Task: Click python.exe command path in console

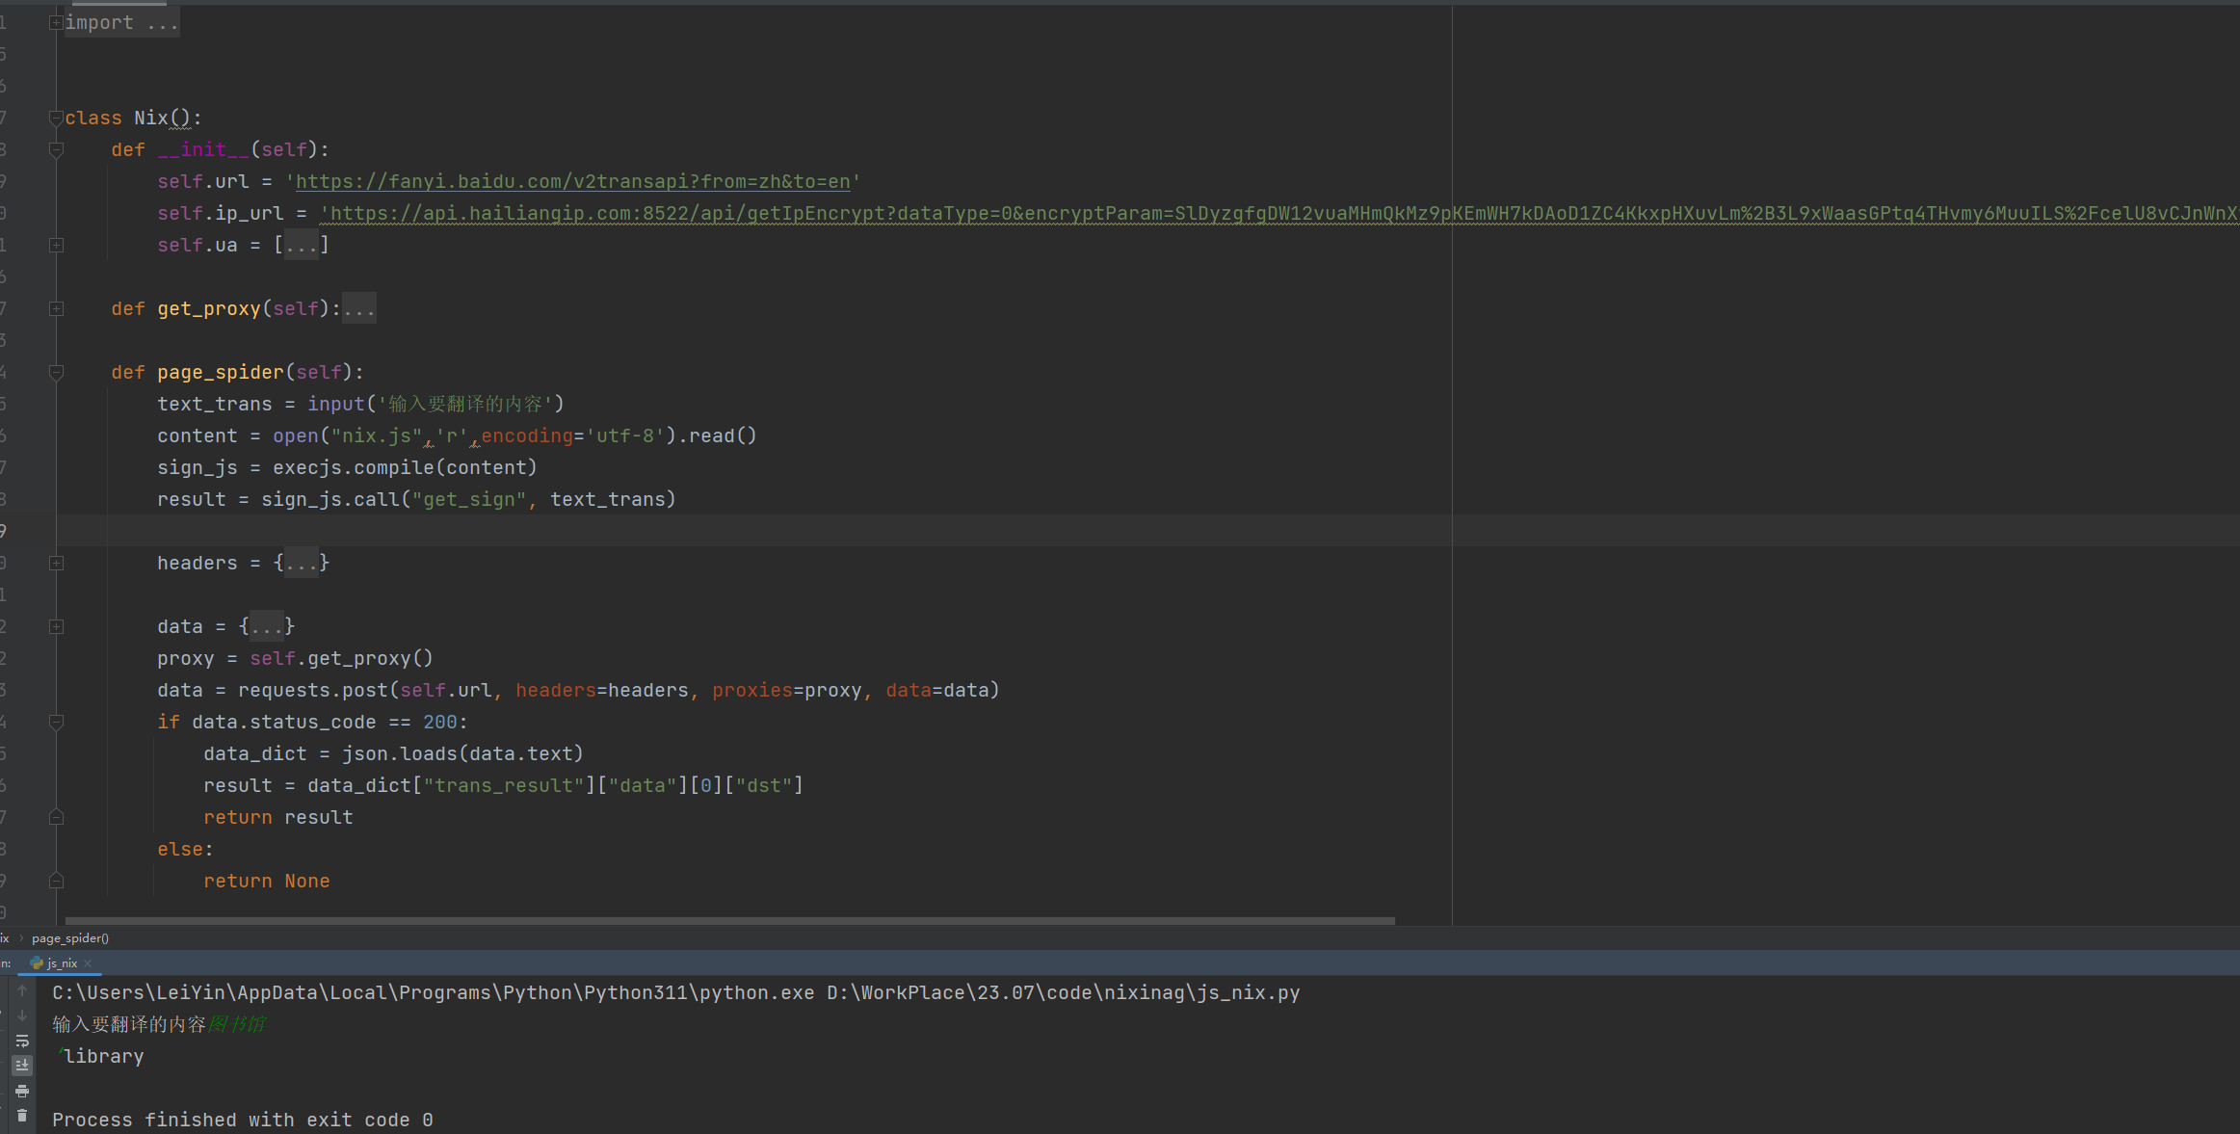Action: point(434,992)
